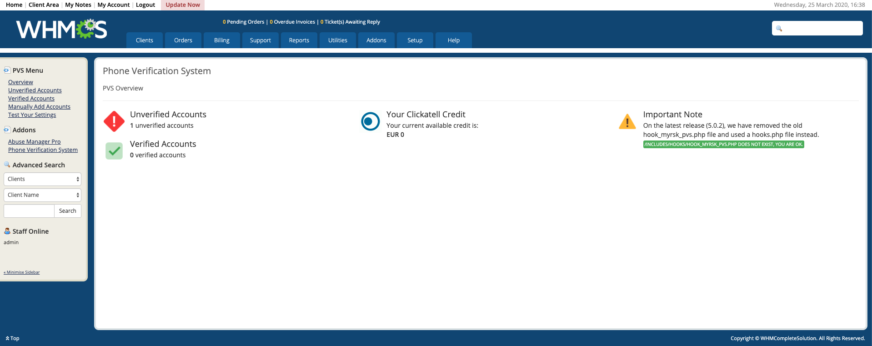The image size is (872, 346).
Task: Open Verified Accounts sidebar link
Action: [x=31, y=99]
